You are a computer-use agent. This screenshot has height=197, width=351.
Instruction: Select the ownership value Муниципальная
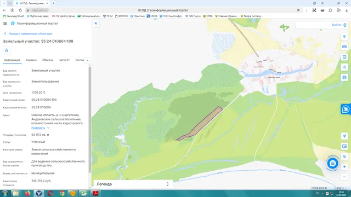point(43,173)
